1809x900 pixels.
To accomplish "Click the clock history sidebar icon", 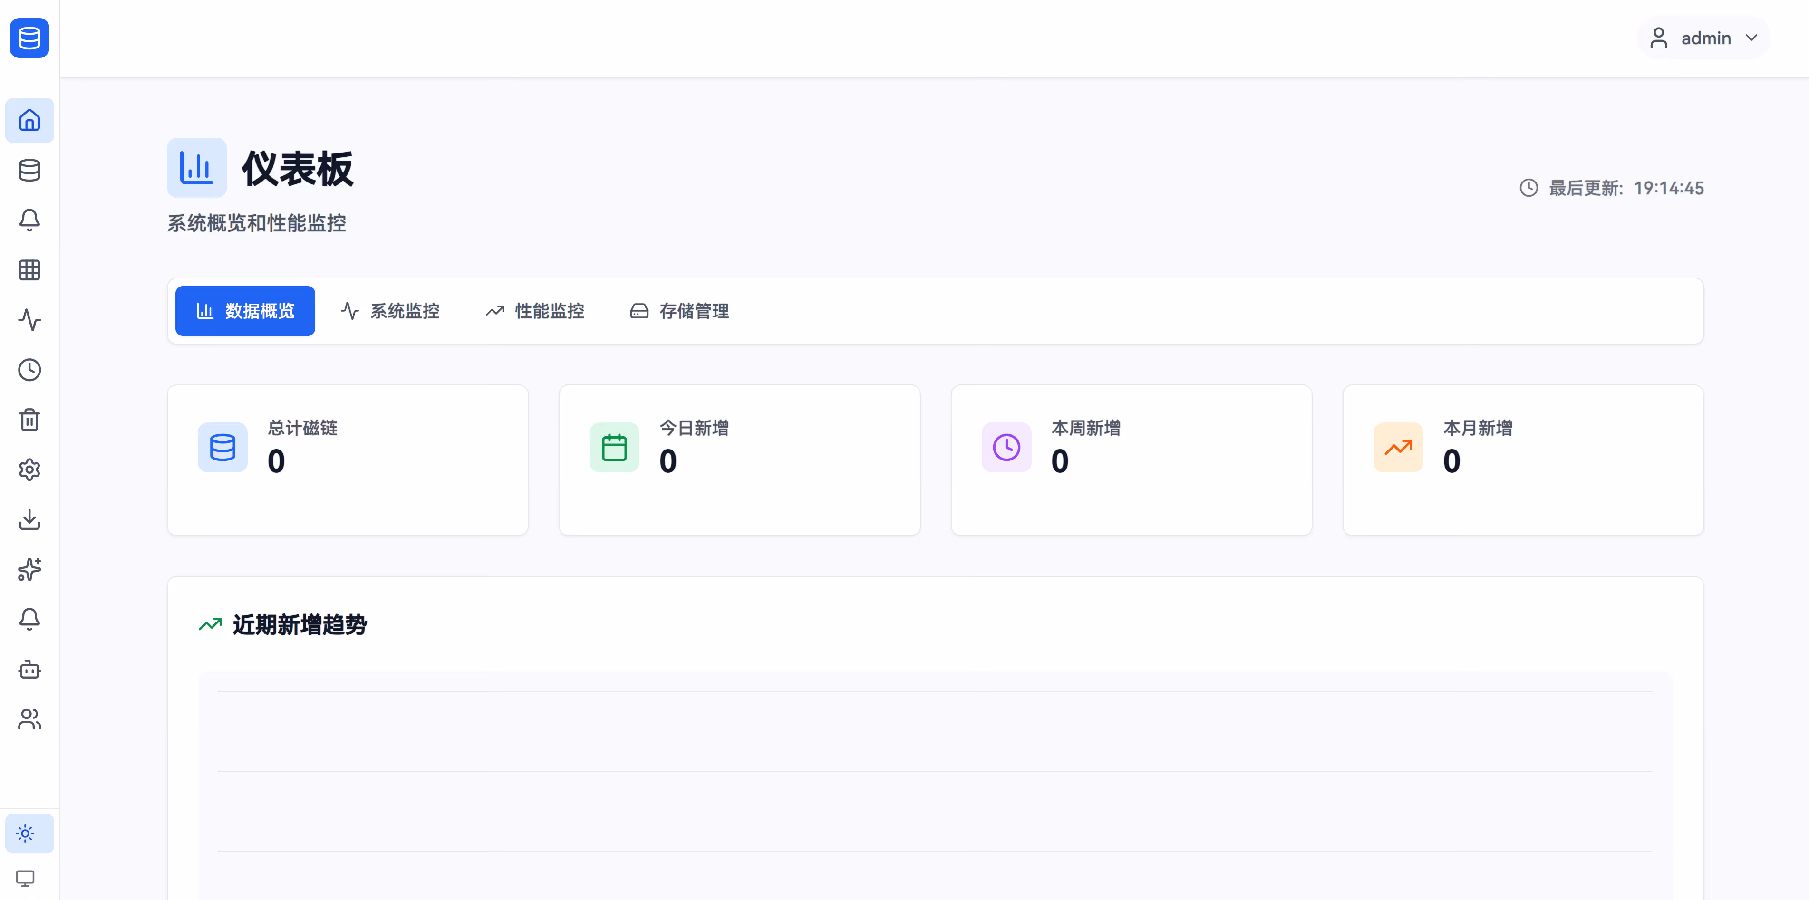I will click(x=29, y=370).
